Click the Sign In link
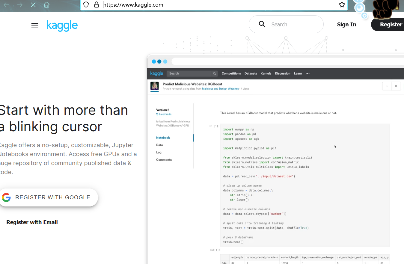 click(346, 25)
